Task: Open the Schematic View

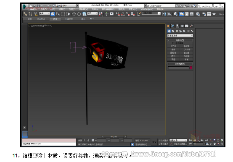Action: pyautogui.click(x=192, y=14)
